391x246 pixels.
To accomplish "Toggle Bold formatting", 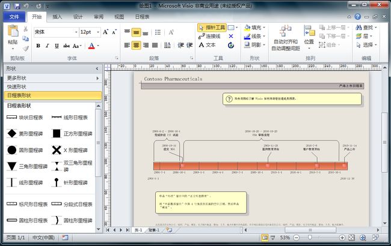I will pyautogui.click(x=38, y=46).
